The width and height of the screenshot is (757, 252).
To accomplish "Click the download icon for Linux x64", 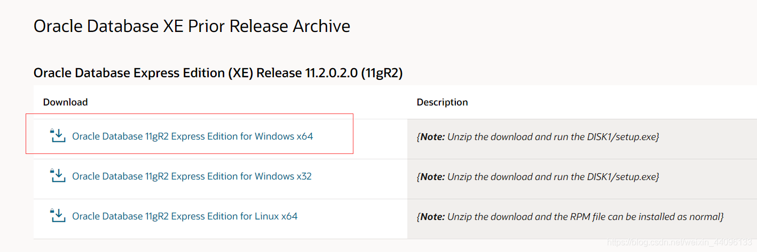I will pos(57,216).
